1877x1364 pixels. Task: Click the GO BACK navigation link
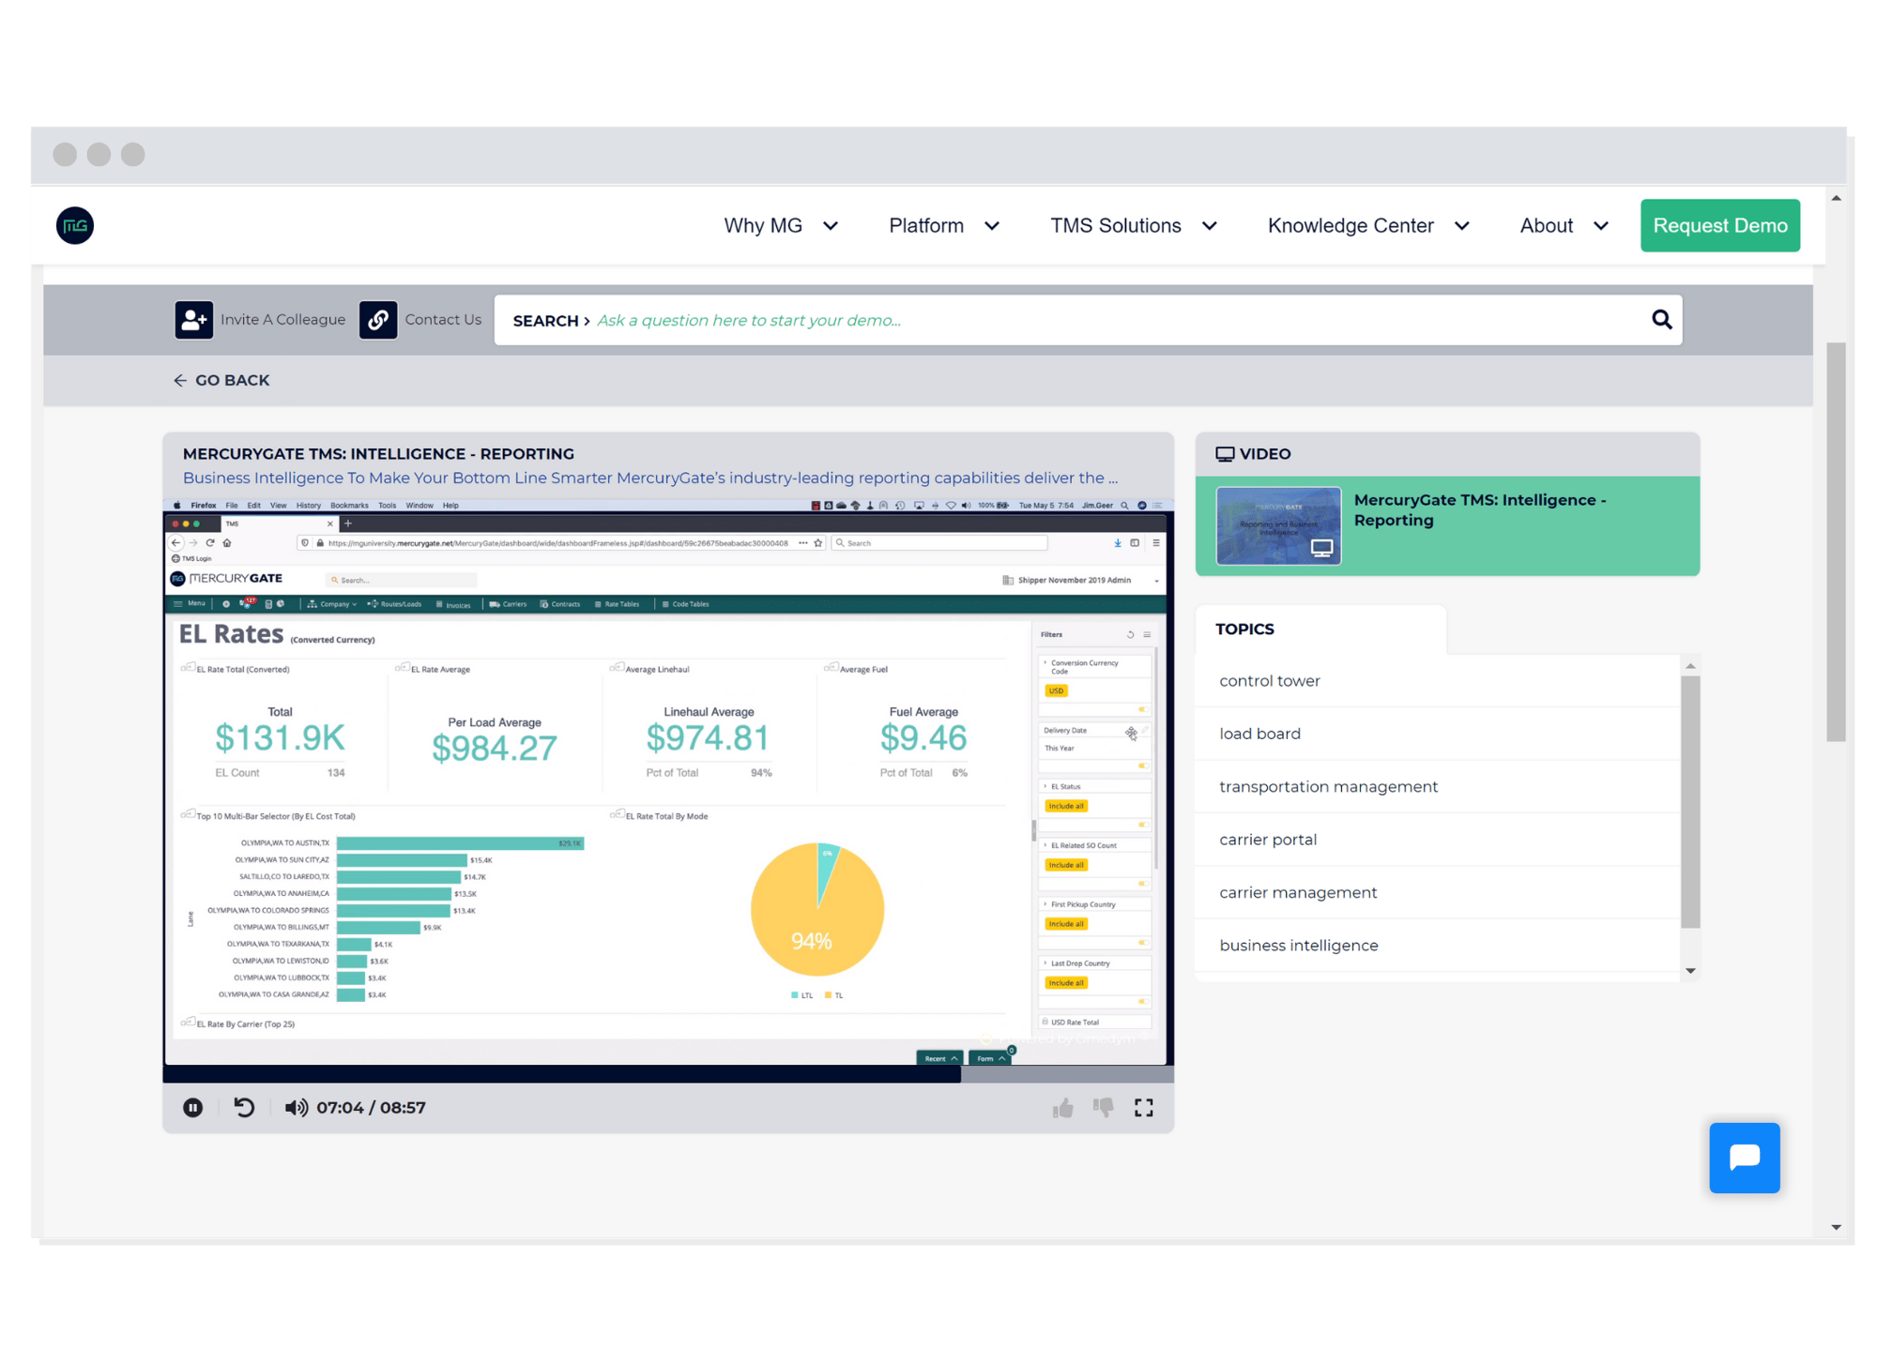(x=223, y=380)
